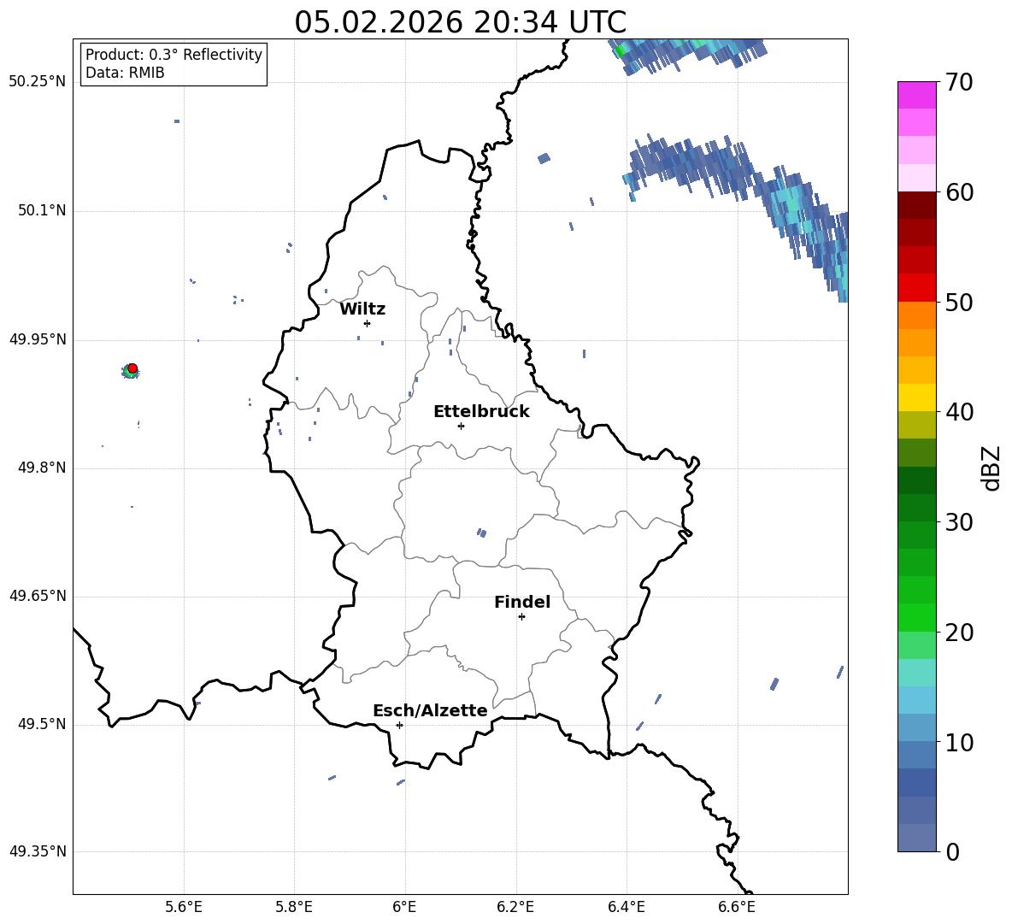Screen dimensions: 1012x924
Task: Click the 5.6°E longitude label
Action: point(184,907)
